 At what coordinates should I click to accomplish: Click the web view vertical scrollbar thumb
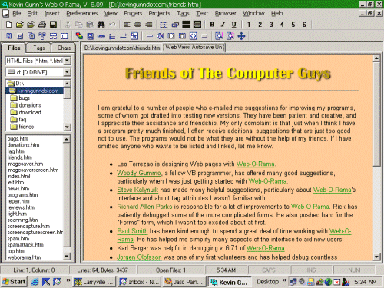[x=376, y=114]
